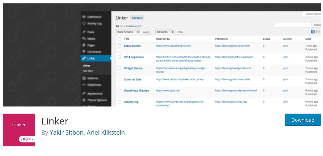Click the Theme Options gear icon
This screenshot has height=156, width=323.
point(84,100)
